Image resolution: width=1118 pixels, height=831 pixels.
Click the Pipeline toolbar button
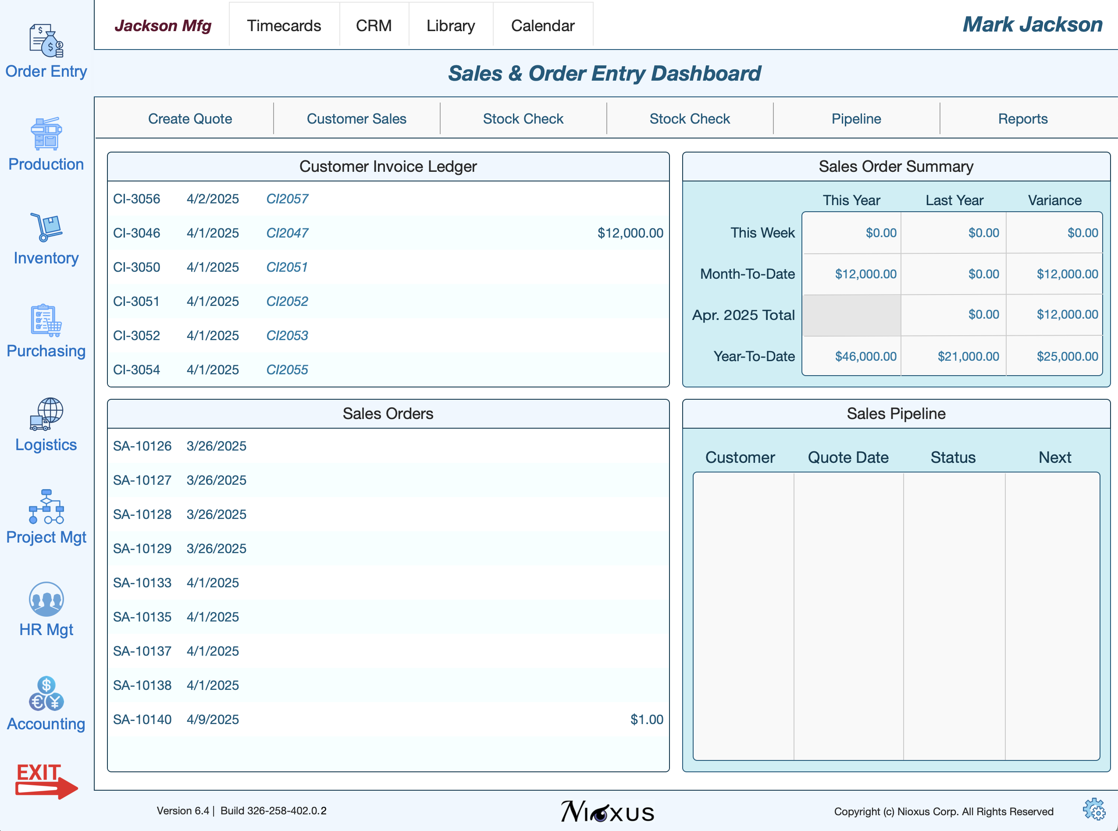(856, 119)
